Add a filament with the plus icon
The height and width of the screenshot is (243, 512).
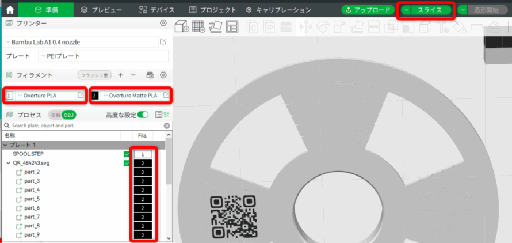click(120, 75)
